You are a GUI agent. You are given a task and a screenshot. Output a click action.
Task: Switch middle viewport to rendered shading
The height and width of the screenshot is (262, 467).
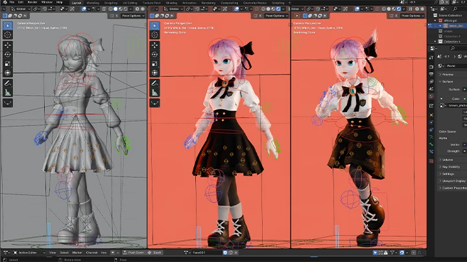278,9
